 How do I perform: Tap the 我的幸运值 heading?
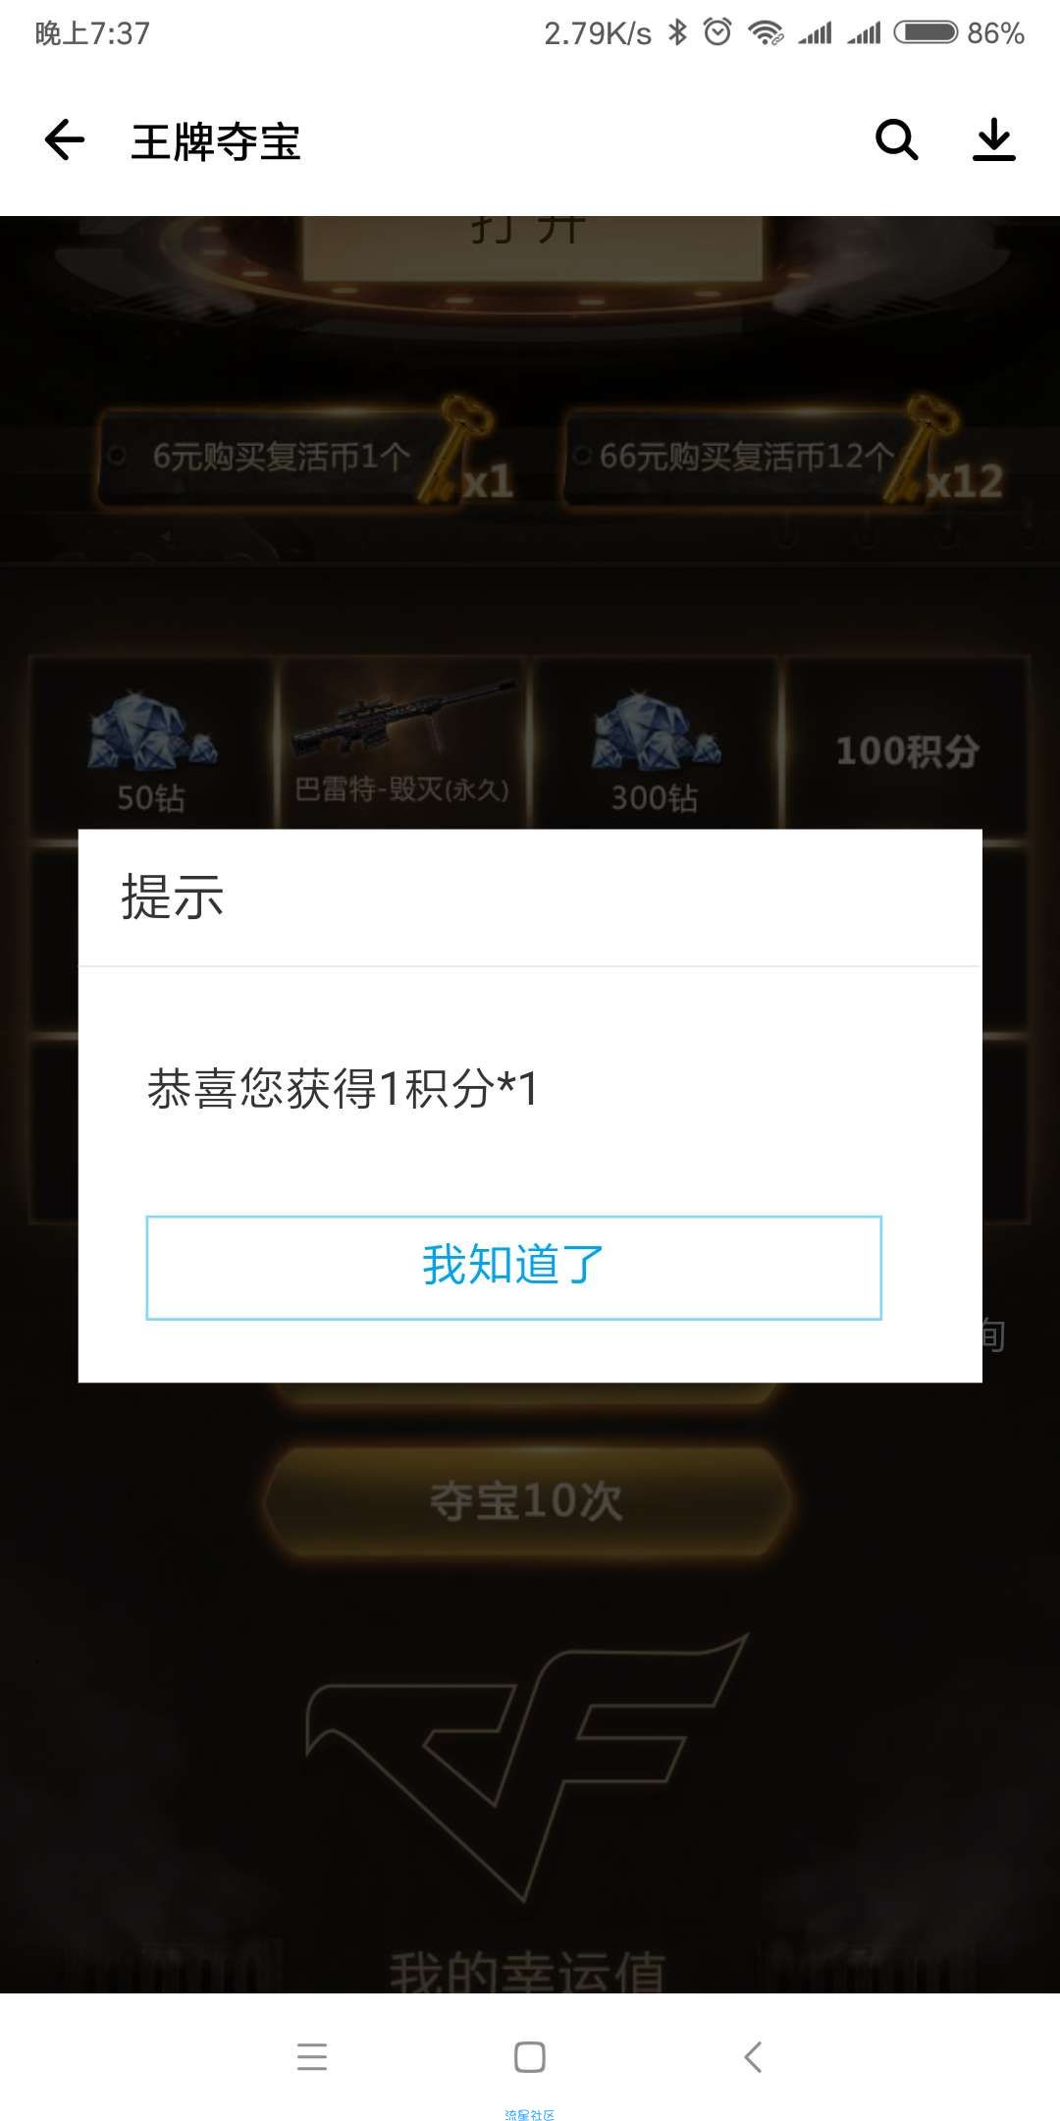(x=528, y=1972)
